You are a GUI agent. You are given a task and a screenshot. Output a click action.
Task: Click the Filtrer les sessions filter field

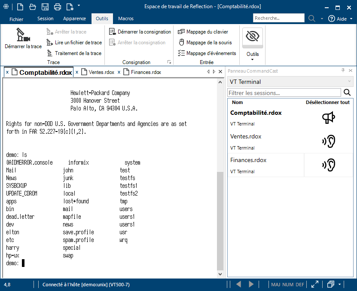pyautogui.click(x=284, y=93)
